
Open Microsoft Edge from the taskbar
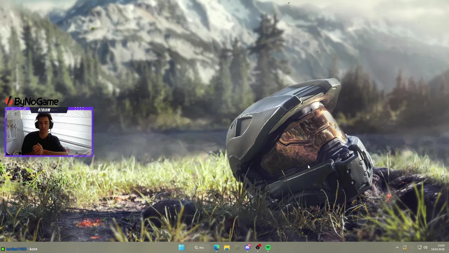[216, 247]
